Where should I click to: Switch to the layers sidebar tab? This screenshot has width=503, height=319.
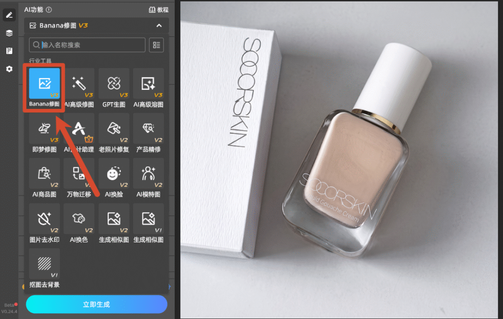pos(9,33)
